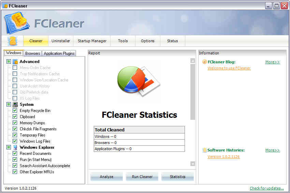Image resolution: width=290 pixels, height=193 pixels.
Task: Click the FCleaner Statistics heading
Action: [139, 115]
